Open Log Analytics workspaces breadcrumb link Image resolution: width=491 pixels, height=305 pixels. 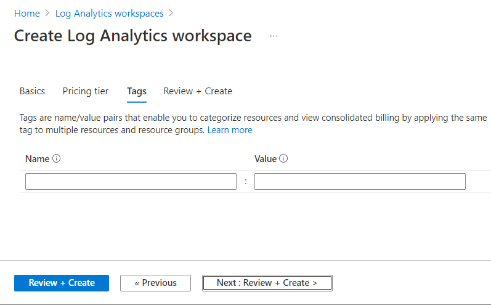pyautogui.click(x=109, y=14)
